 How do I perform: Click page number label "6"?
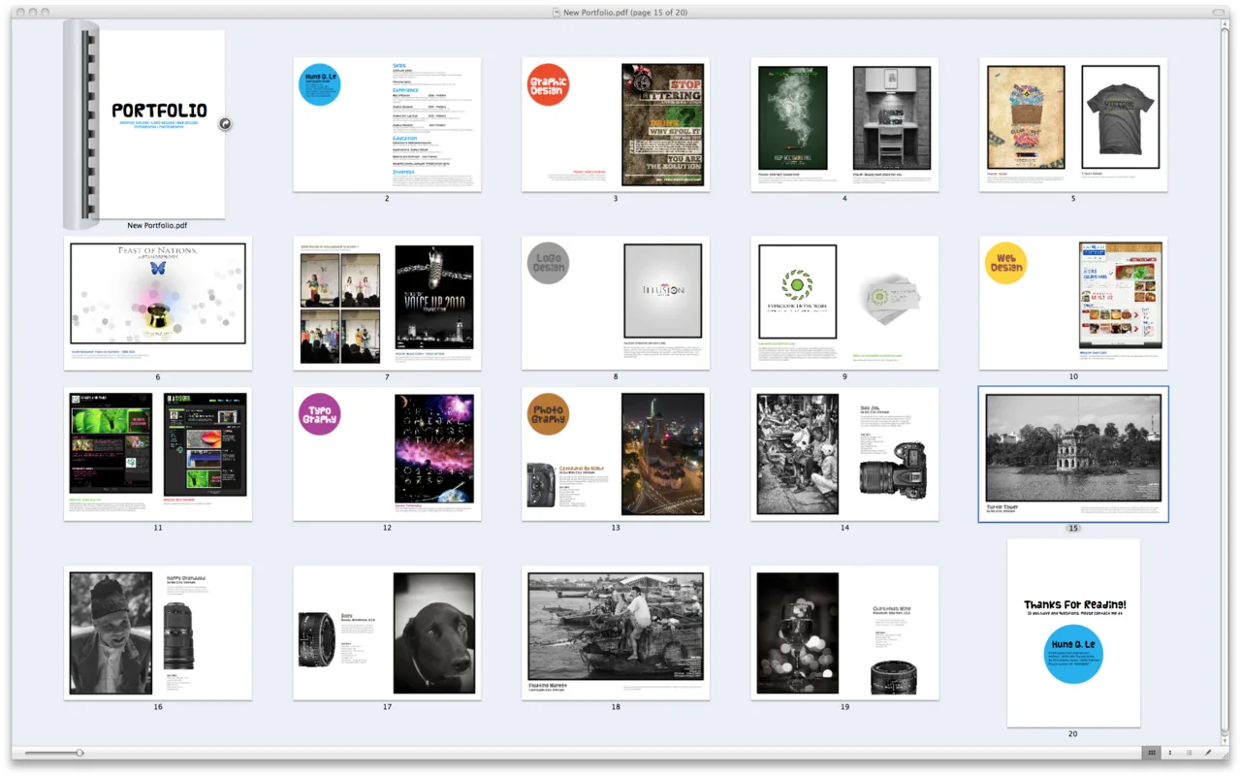tap(158, 377)
